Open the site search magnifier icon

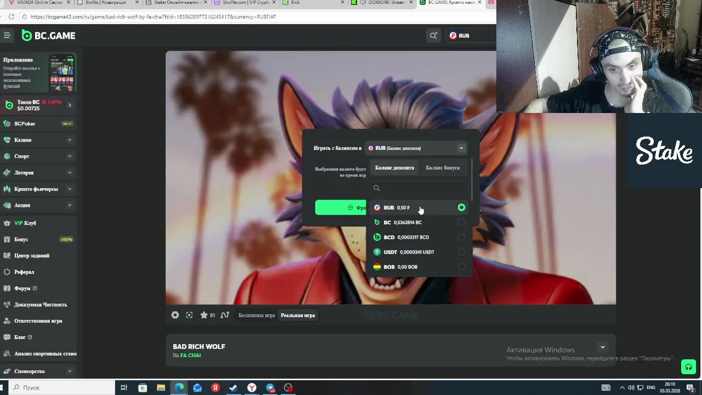[x=433, y=36]
